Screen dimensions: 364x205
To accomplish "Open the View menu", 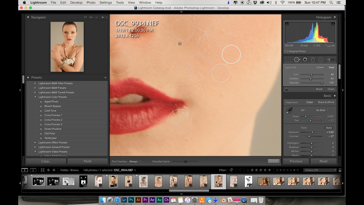I will 131,3.
